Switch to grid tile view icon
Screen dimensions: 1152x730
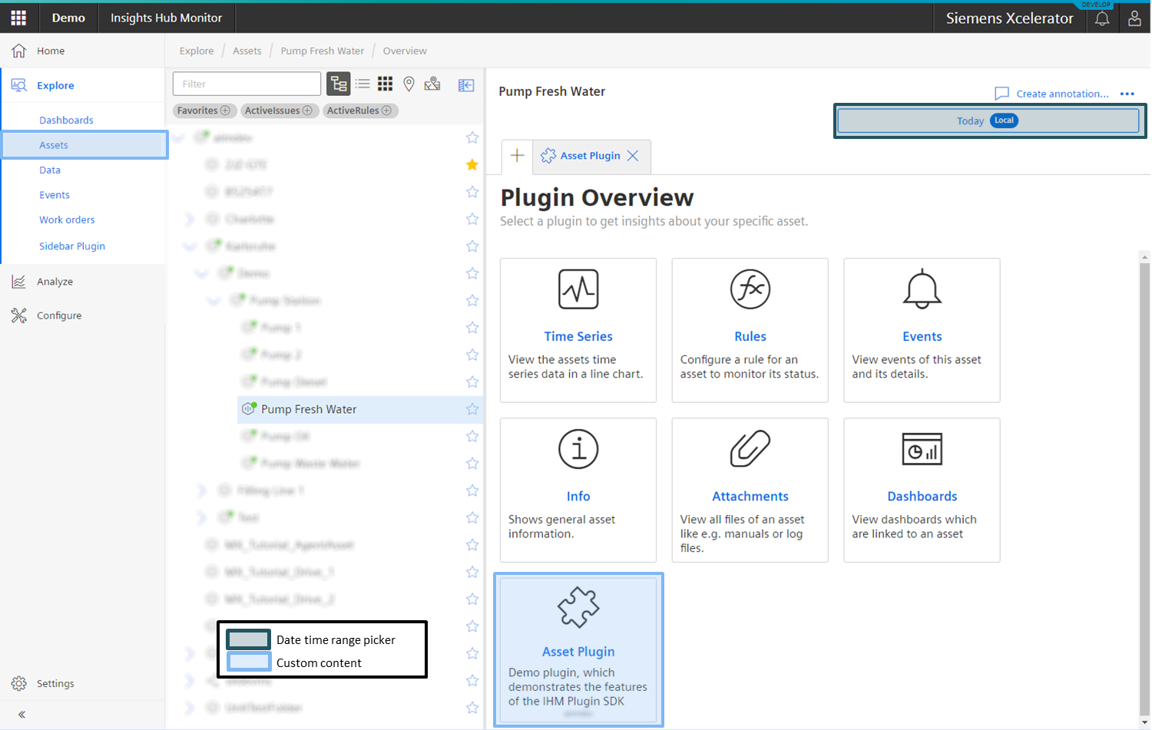point(386,84)
